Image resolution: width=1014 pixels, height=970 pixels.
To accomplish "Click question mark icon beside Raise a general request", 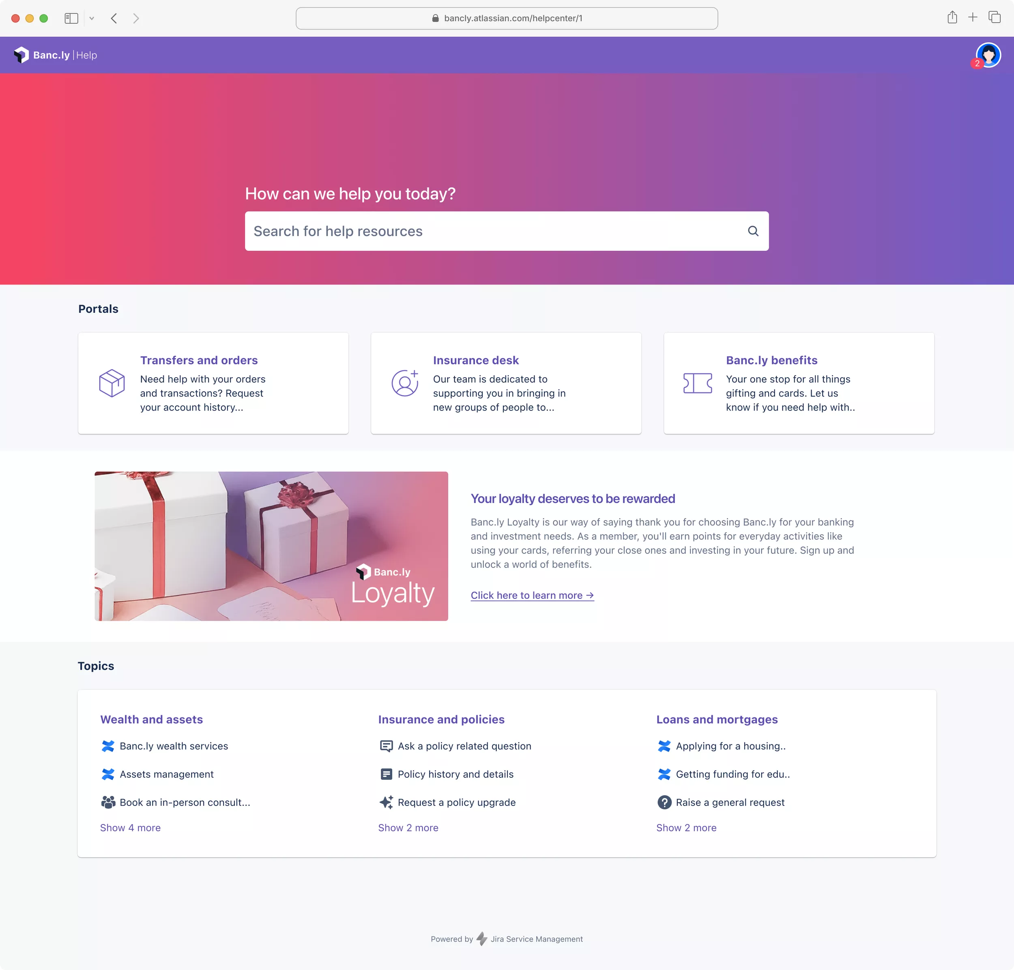I will (x=664, y=802).
